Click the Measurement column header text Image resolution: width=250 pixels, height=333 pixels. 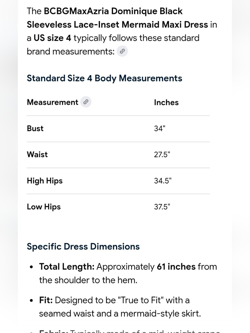click(52, 102)
